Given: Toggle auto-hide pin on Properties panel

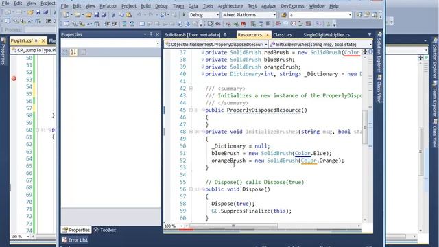Looking at the screenshot, I should [x=151, y=34].
